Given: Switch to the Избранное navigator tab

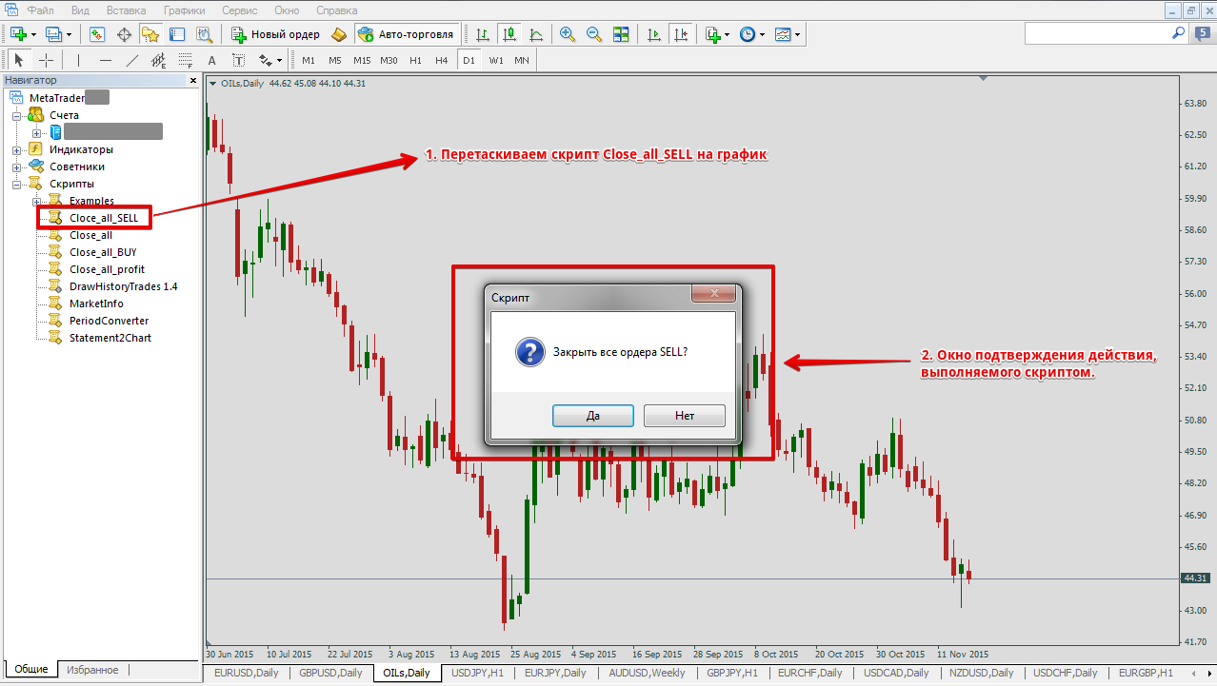Looking at the screenshot, I should pyautogui.click(x=92, y=670).
